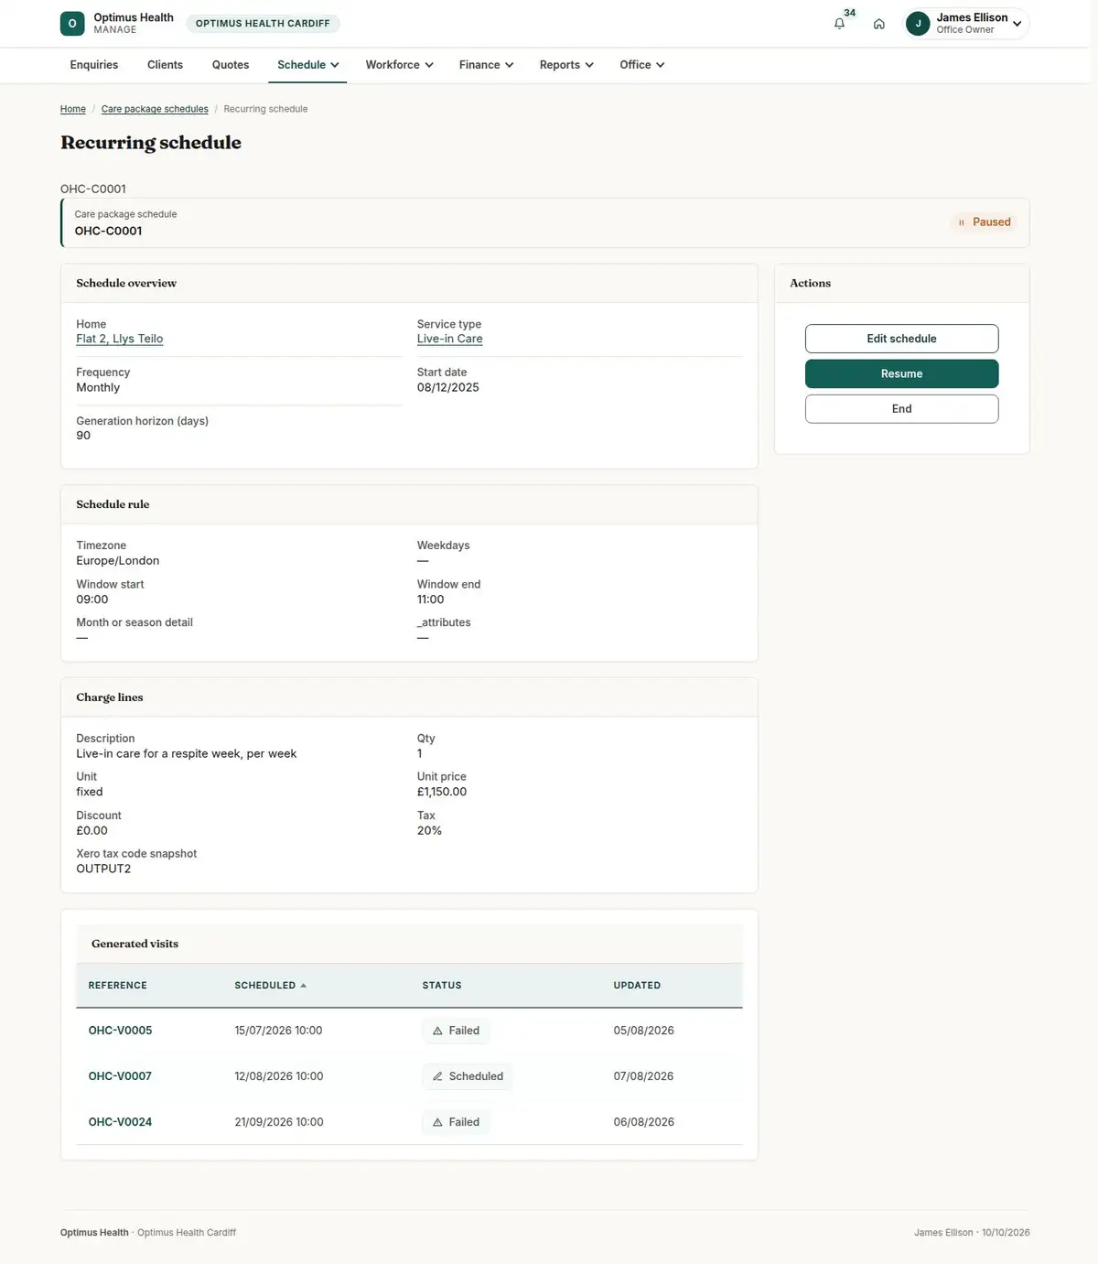Click the Status column header
1098x1264 pixels.
442,986
